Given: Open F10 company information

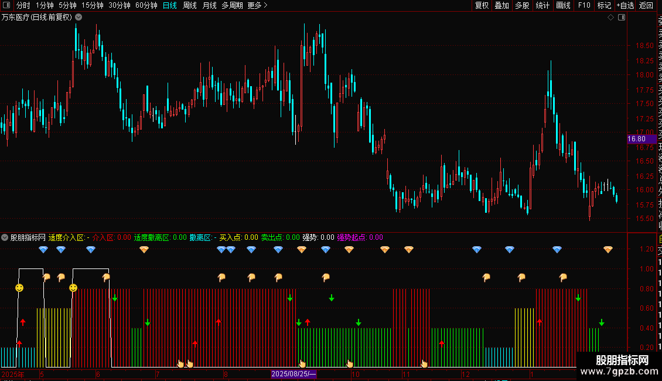Looking at the screenshot, I should pos(584,5).
